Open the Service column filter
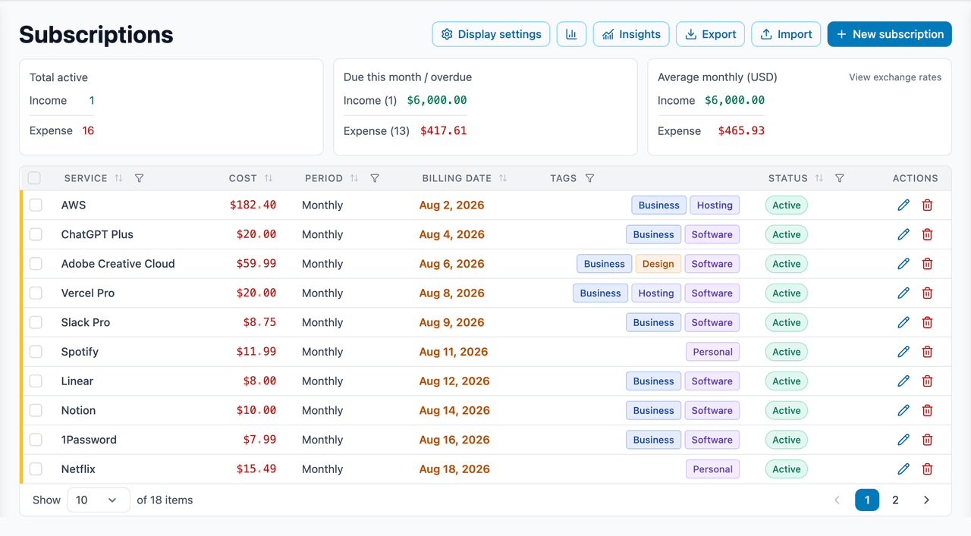Screen dimensions: 971x536 [x=139, y=178]
